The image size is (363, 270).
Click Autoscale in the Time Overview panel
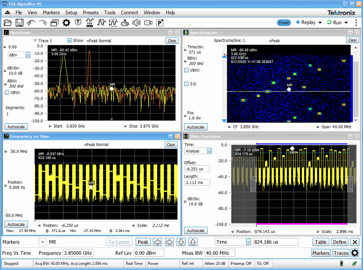[x=195, y=230]
